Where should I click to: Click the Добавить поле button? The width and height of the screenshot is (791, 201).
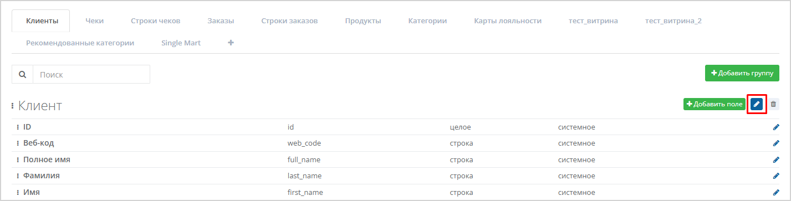715,104
